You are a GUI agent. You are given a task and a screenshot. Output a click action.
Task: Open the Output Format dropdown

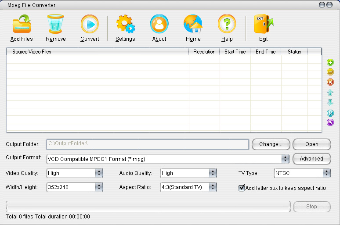[168, 159]
